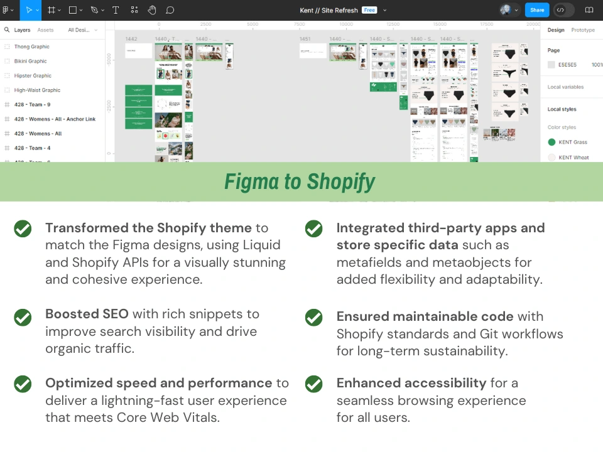The height and width of the screenshot is (452, 603).
Task: Open file name dropdown chevron
Action: 384,11
